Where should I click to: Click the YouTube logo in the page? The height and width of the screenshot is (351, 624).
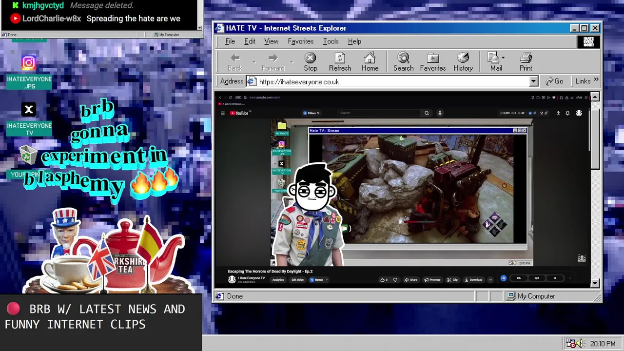(x=239, y=113)
